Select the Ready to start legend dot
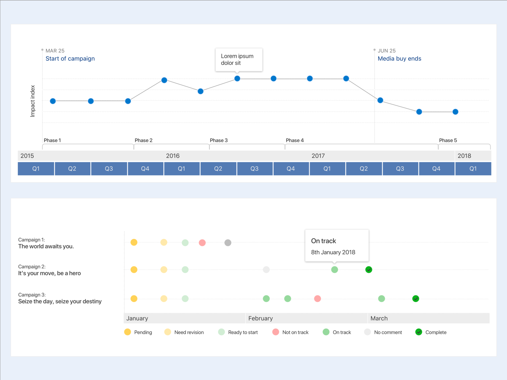This screenshot has width=507, height=380. [x=221, y=332]
